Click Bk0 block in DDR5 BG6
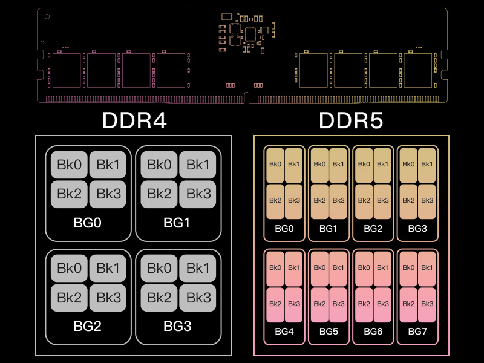This screenshot has height=363, width=484. pos(364,269)
